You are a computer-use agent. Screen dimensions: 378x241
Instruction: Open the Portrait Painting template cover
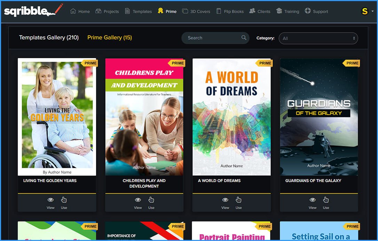point(231,231)
